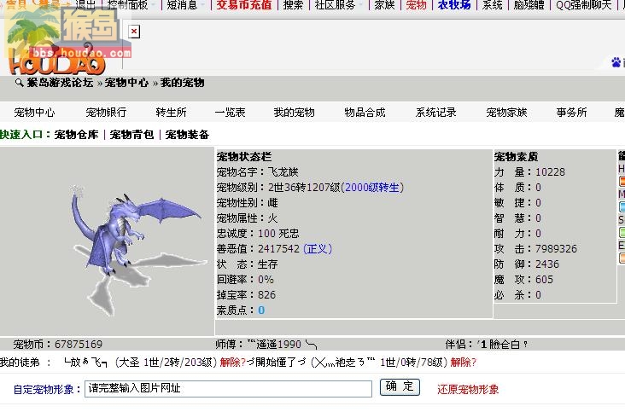Open 家族 in top menu

click(384, 4)
